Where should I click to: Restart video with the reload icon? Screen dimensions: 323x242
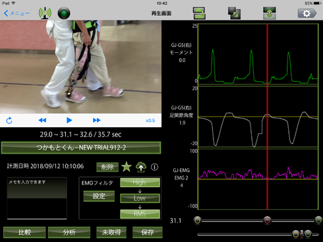9,120
